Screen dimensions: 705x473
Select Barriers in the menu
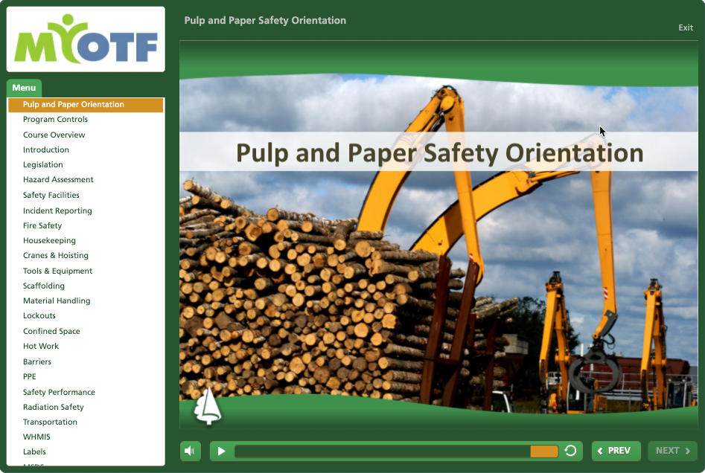37,361
